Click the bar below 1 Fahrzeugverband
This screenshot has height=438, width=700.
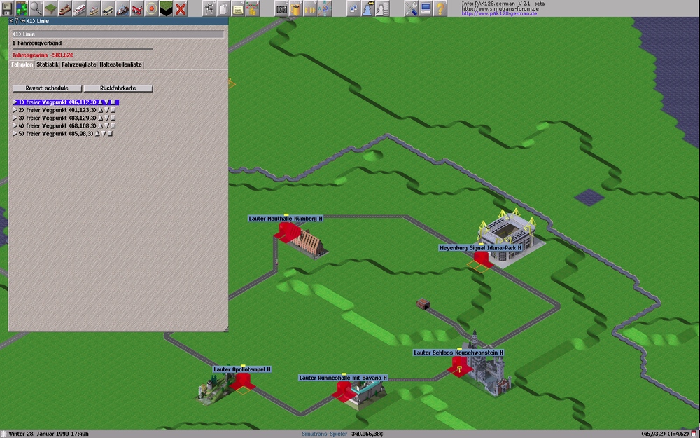click(x=82, y=49)
